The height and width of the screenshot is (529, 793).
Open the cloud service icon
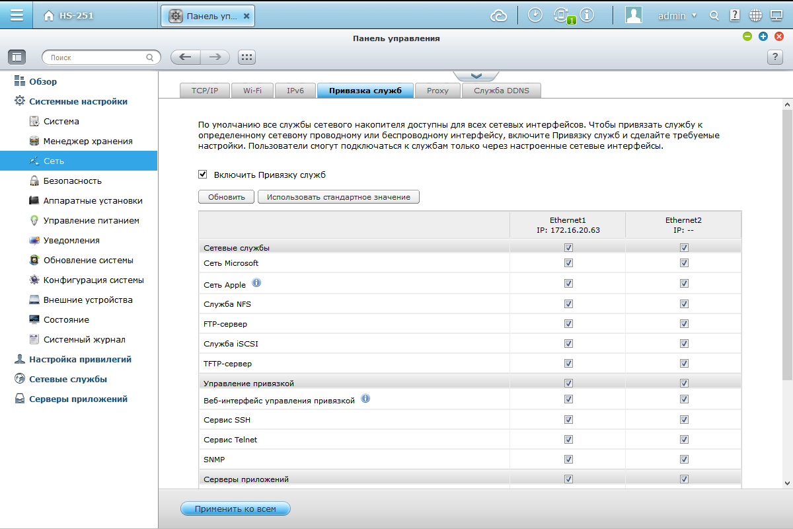pyautogui.click(x=498, y=15)
